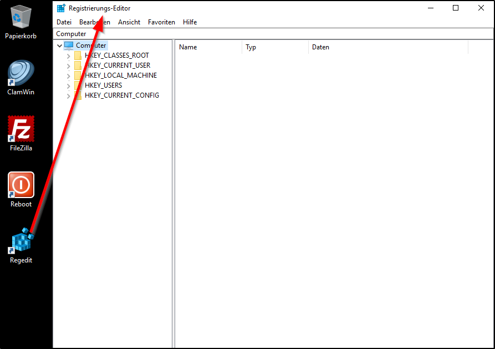Click the Name column header
Image resolution: width=495 pixels, height=349 pixels.
(x=208, y=47)
